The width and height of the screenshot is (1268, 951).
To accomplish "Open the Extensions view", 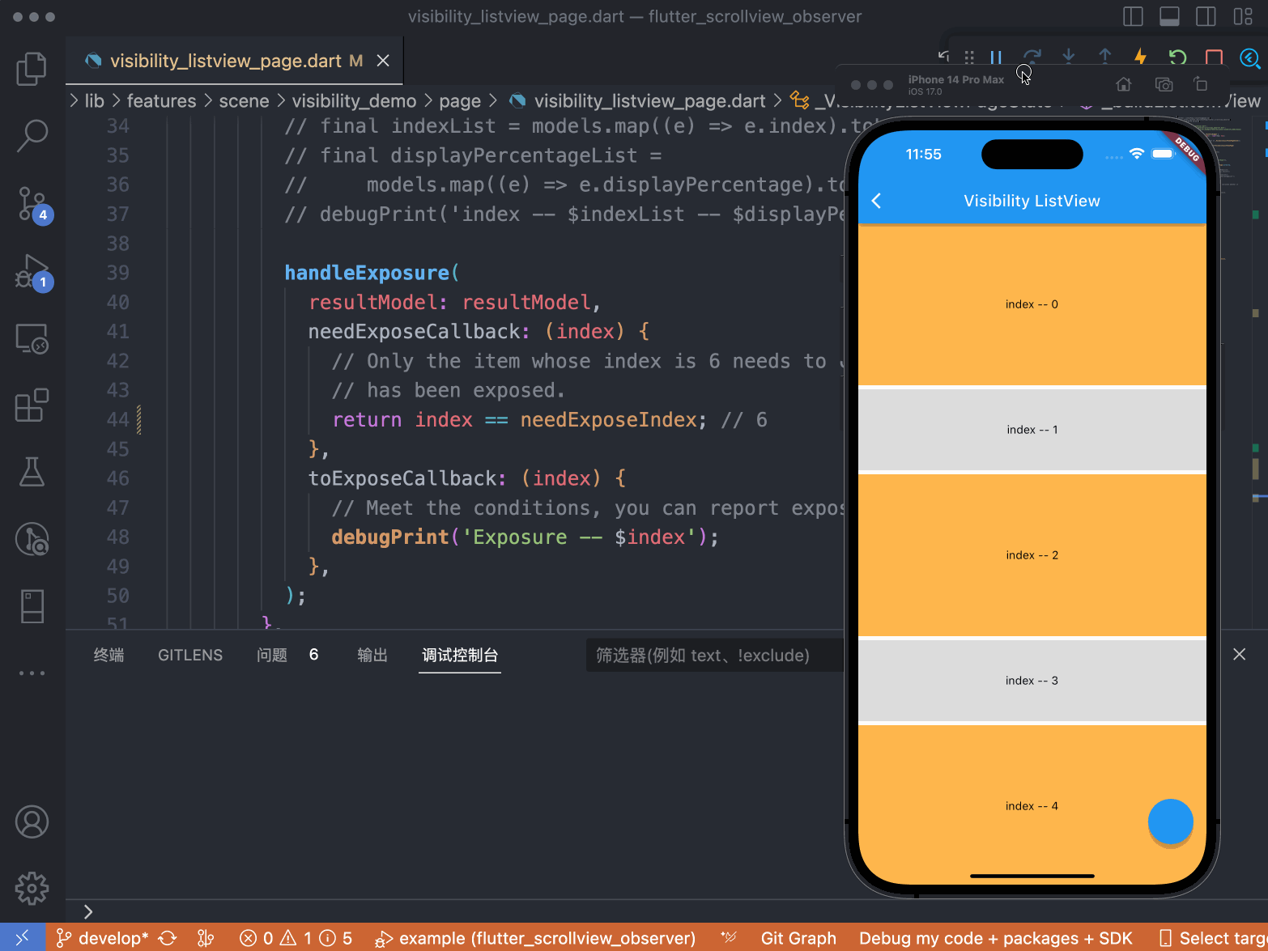I will coord(32,405).
